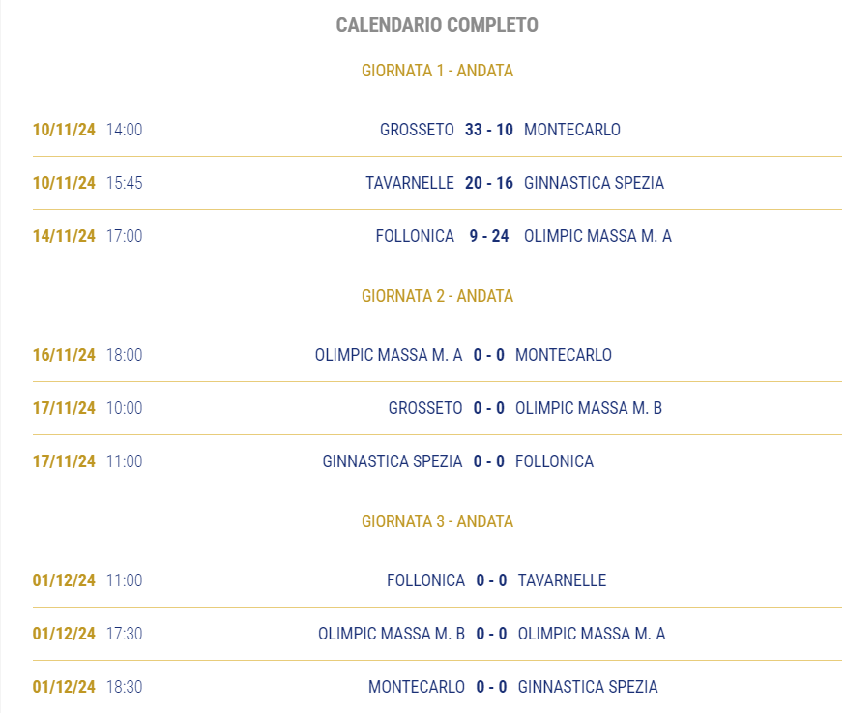This screenshot has width=845, height=713.
Task: Open the Grosseto vs Montecarlo 33-10 match
Action: [x=437, y=130]
